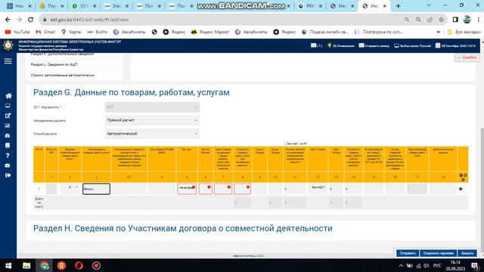This screenshot has width=484, height=272.
Task: Show hidden tray icons chevron
Action: (x=401, y=265)
